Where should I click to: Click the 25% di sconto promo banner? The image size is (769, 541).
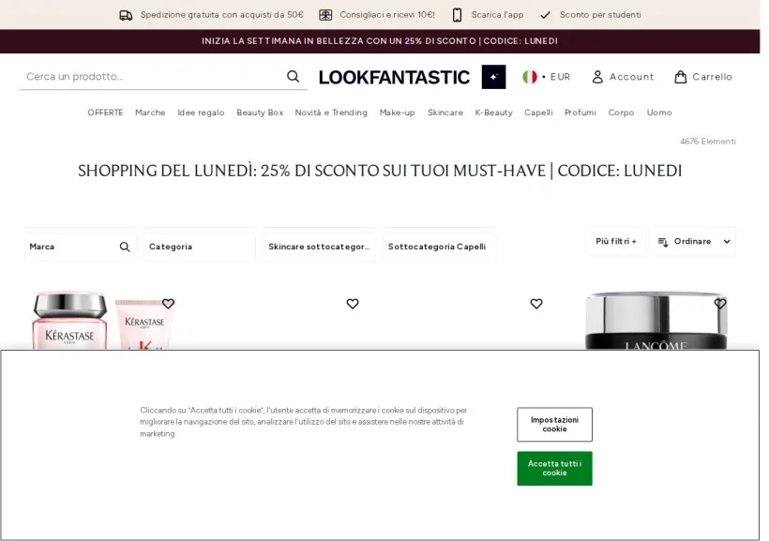point(380,41)
